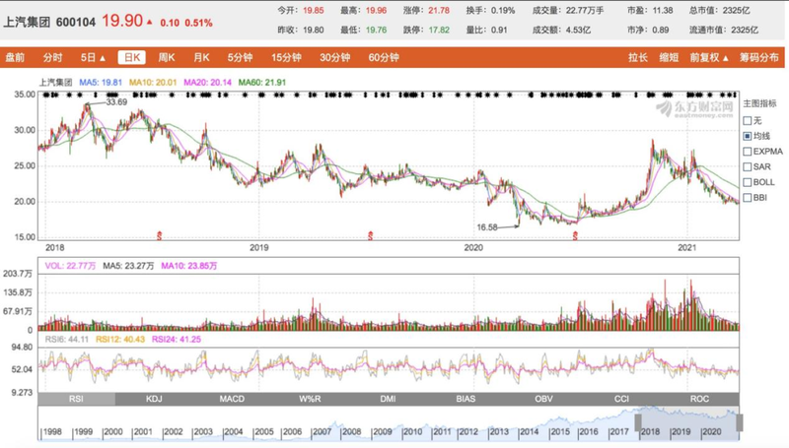This screenshot has width=789, height=448.
Task: Switch to 分时 intraday view
Action: click(52, 58)
